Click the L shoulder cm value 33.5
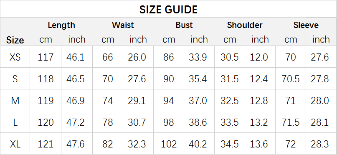The height and width of the screenshot is (155, 337). click(229, 122)
